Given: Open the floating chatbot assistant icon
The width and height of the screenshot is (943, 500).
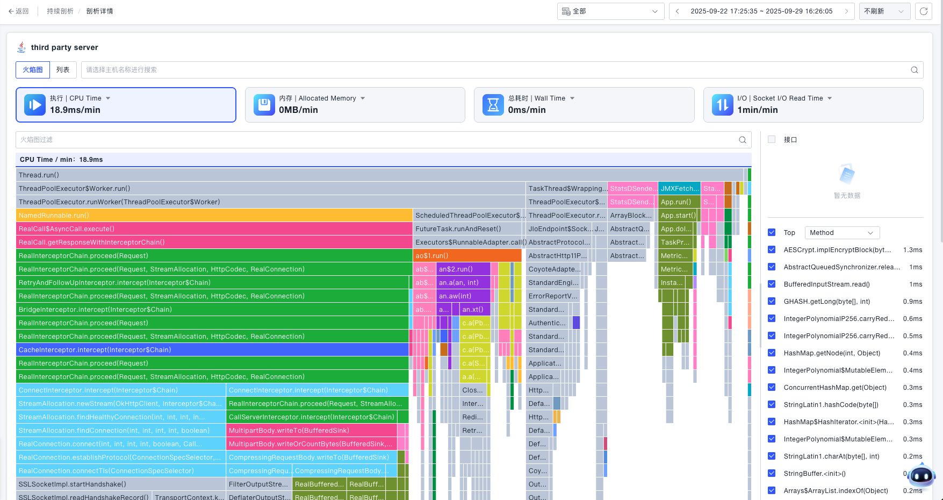Looking at the screenshot, I should point(922,475).
